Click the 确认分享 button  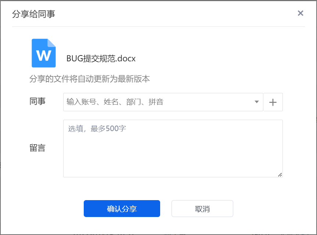click(x=122, y=209)
